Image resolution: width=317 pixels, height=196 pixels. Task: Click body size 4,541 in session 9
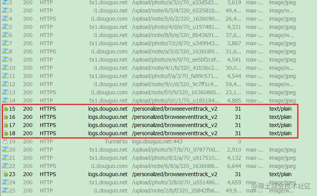pyautogui.click(x=234, y=60)
